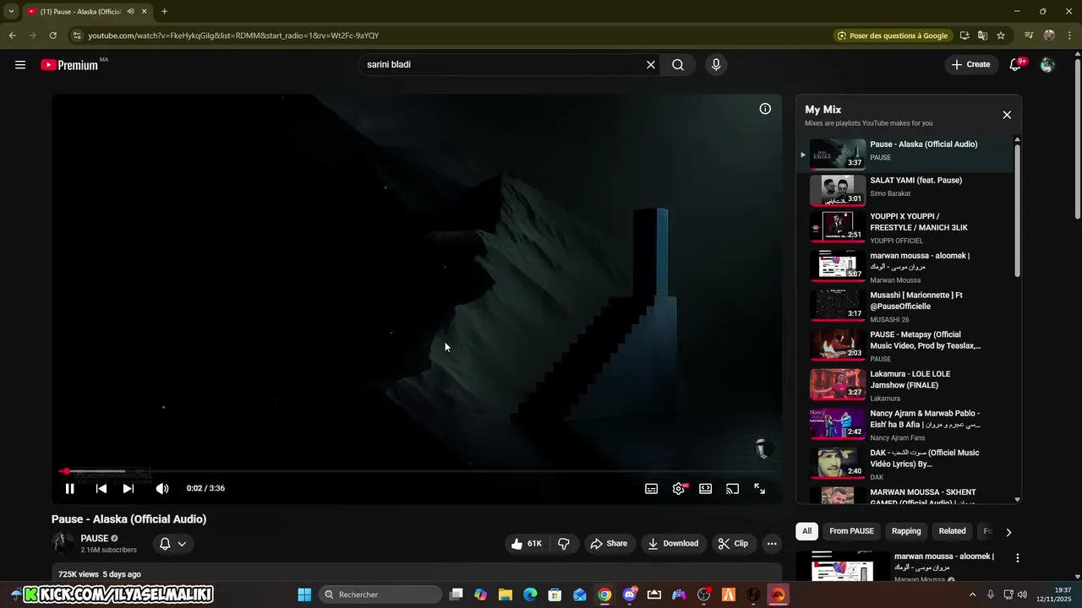
Task: Cast video to a TV
Action: (733, 488)
